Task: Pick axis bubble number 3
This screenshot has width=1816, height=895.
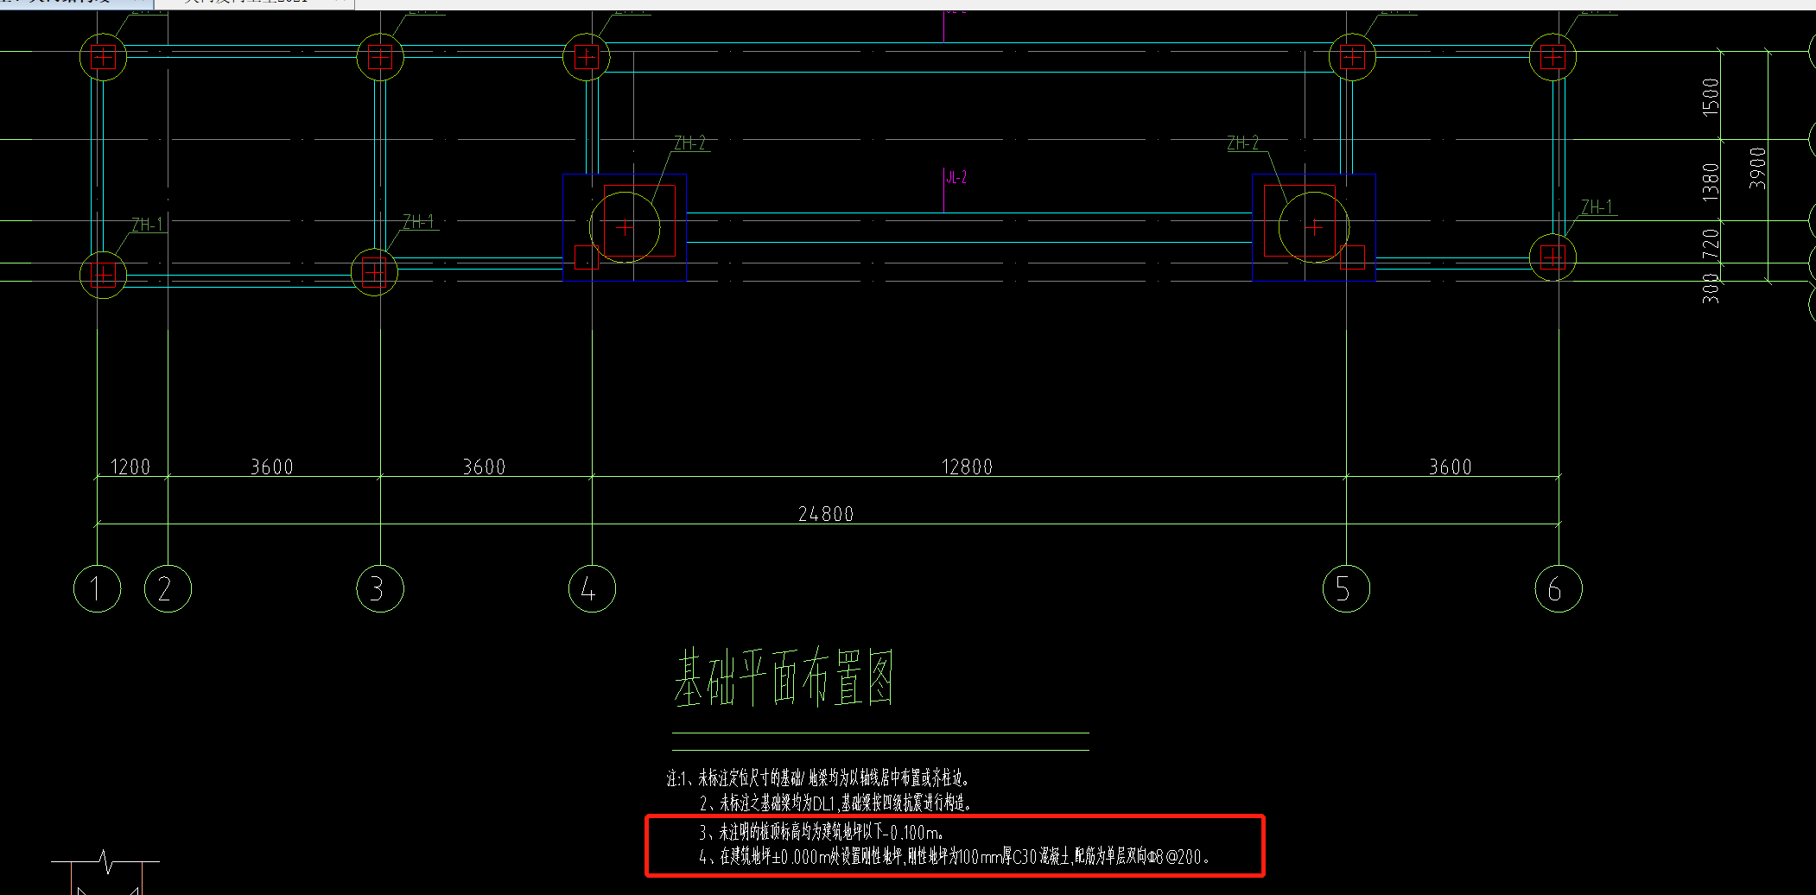Action: (380, 589)
